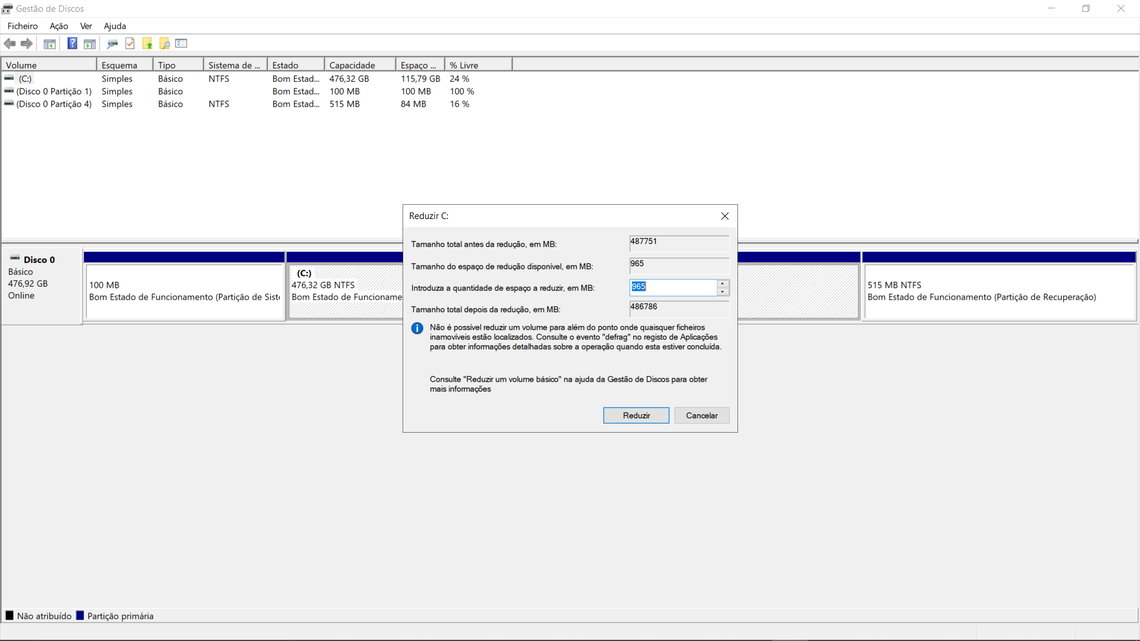Image resolution: width=1140 pixels, height=641 pixels.
Task: Click the black Não atribuído legend swatch
Action: (9, 615)
